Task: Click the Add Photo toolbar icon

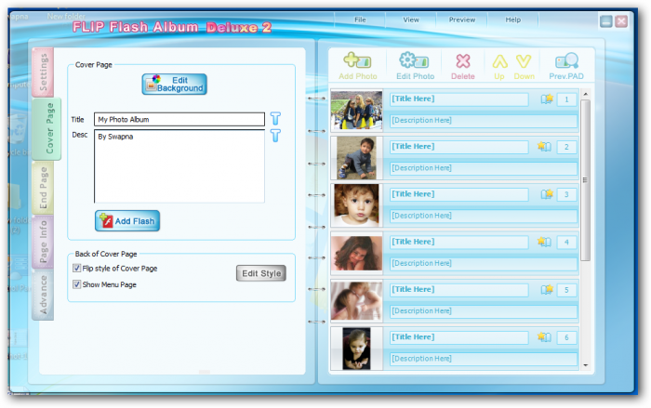Action: click(357, 66)
